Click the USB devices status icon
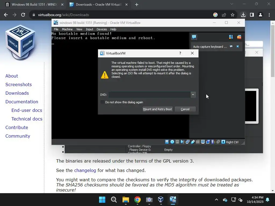The width and height of the screenshot is (275, 206). pos(193,142)
